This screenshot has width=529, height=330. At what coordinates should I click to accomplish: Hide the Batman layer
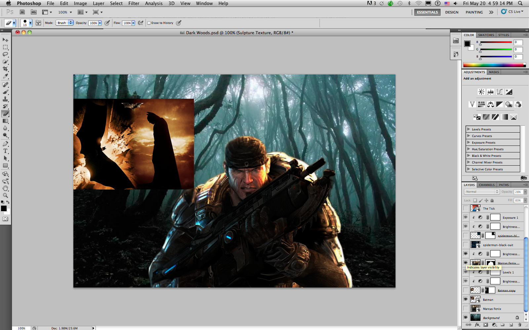click(x=466, y=299)
